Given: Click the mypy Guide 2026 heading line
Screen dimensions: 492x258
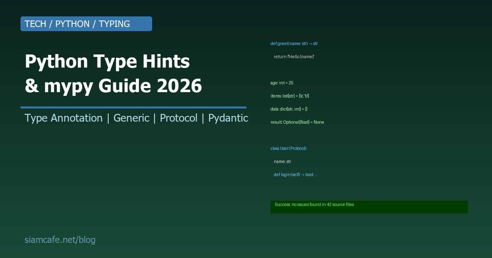Looking at the screenshot, I should point(114,86).
